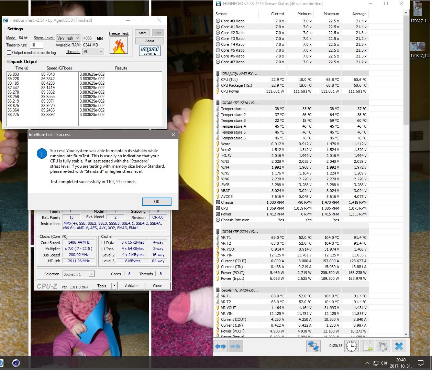Click the thermometer icon beside Temperature 1

218,109
